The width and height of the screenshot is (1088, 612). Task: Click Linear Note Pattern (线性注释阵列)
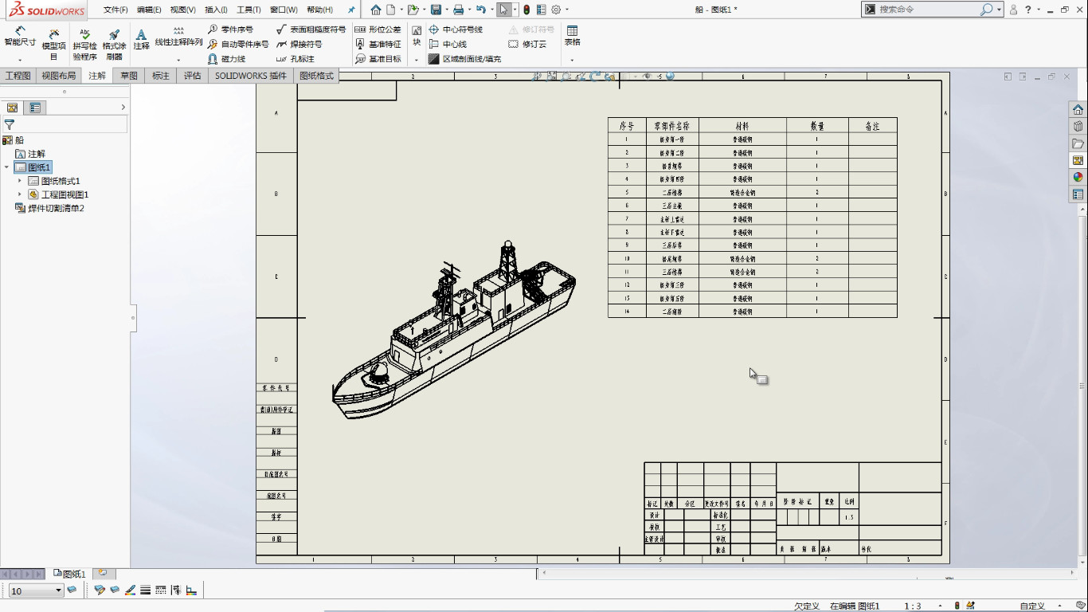click(178, 37)
